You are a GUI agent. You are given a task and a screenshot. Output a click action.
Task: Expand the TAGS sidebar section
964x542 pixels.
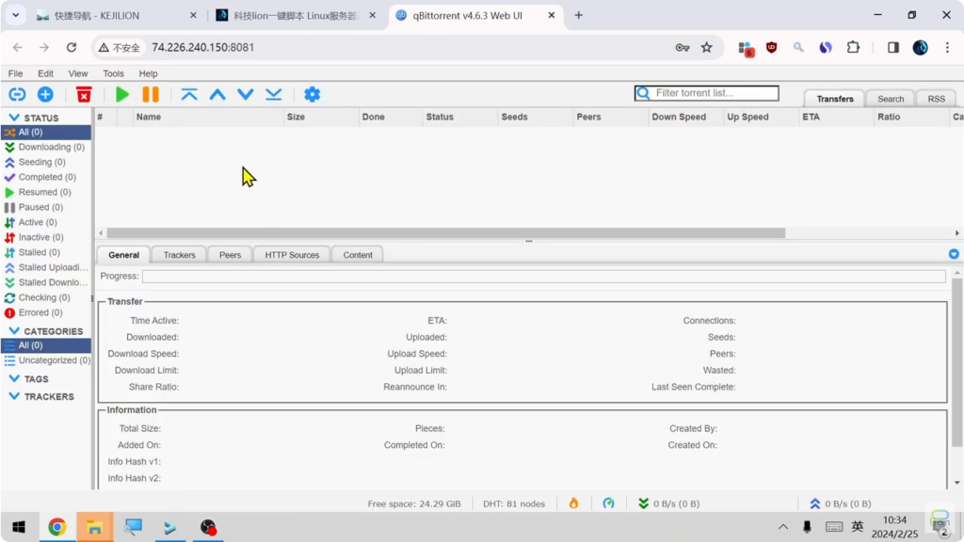tap(14, 379)
